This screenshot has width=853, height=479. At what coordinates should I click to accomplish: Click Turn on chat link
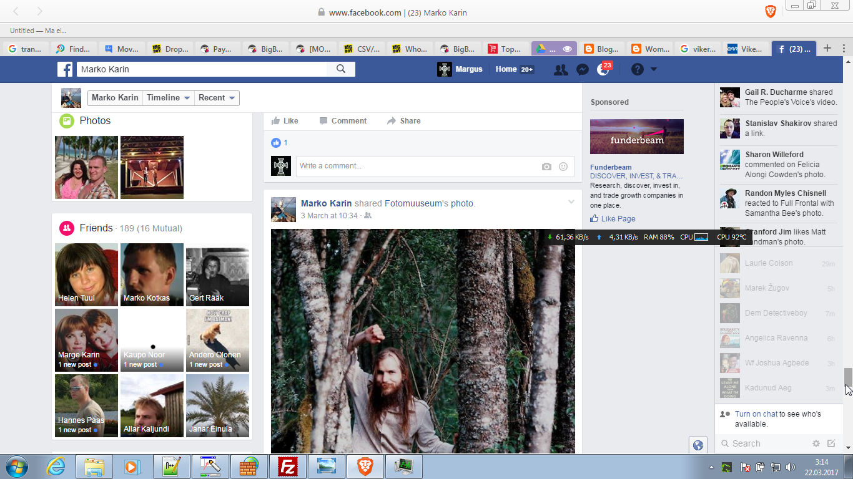click(756, 414)
